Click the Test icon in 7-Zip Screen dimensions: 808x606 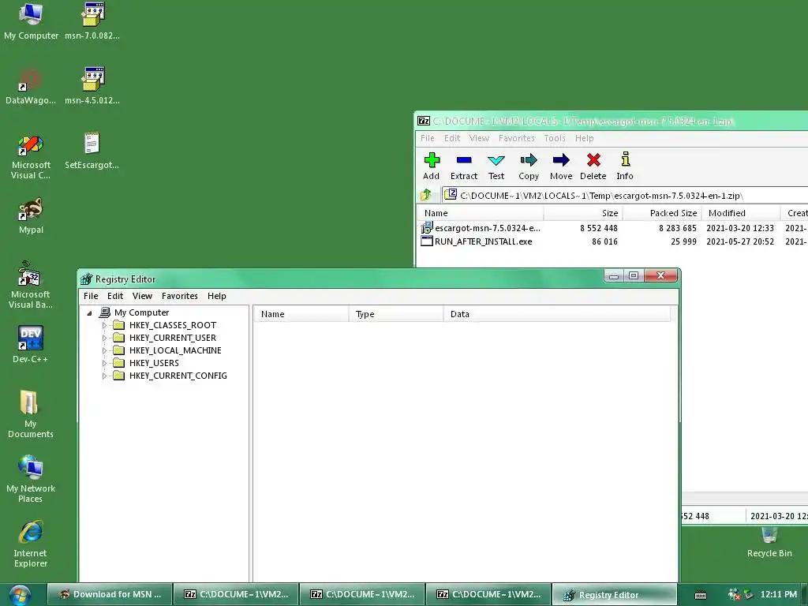coord(496,160)
